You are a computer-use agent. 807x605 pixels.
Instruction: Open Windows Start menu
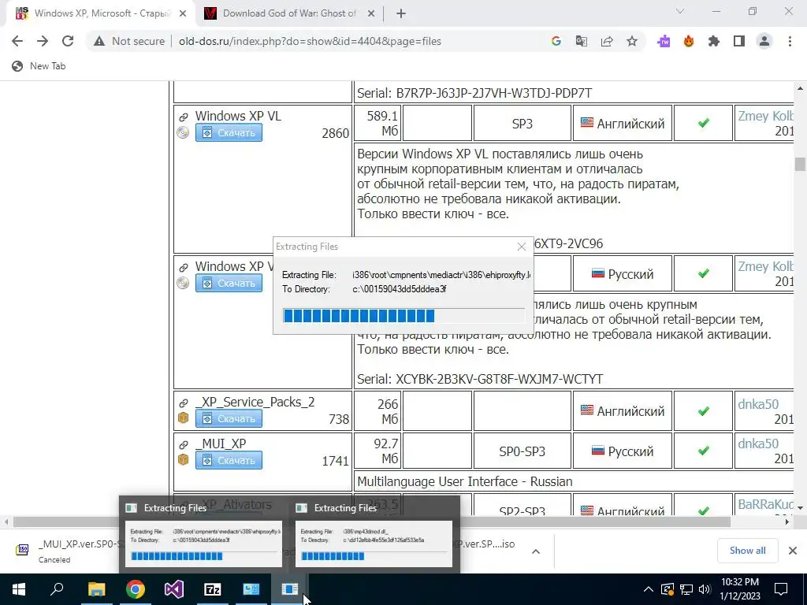(x=19, y=589)
